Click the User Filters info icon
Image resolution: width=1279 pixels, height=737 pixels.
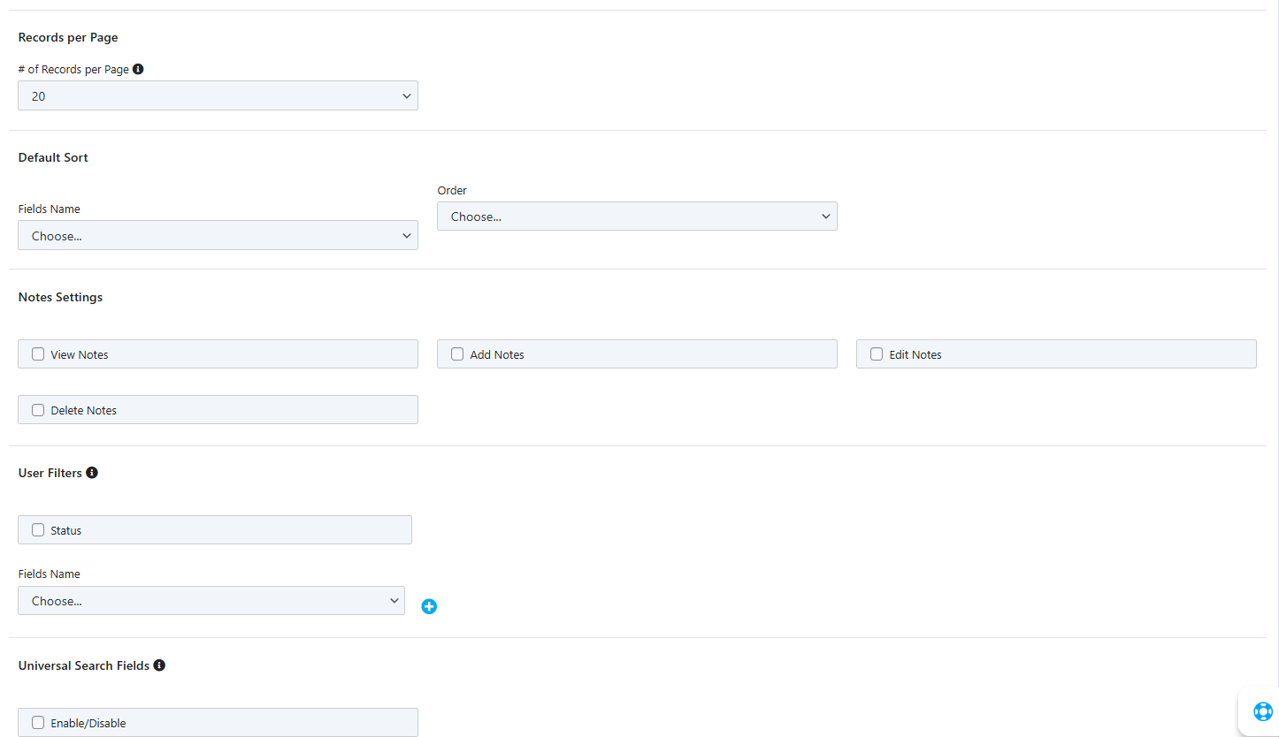[92, 473]
